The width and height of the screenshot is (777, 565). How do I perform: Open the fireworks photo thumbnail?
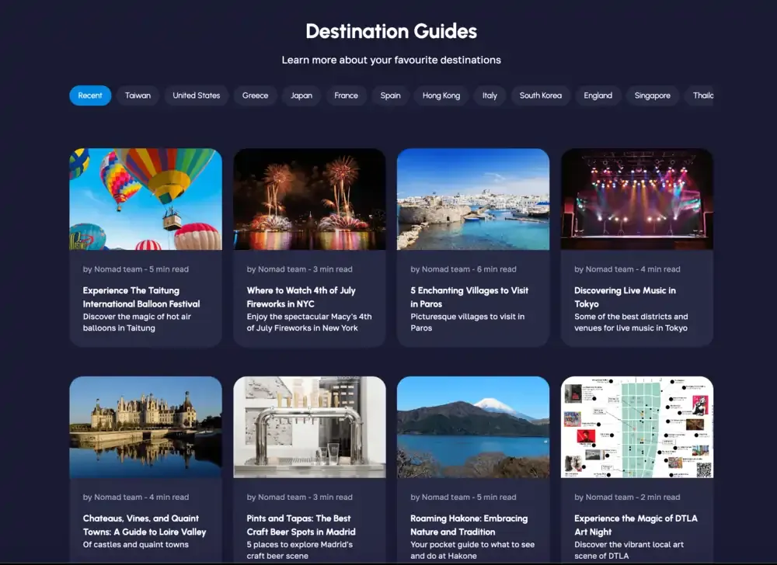pos(310,199)
